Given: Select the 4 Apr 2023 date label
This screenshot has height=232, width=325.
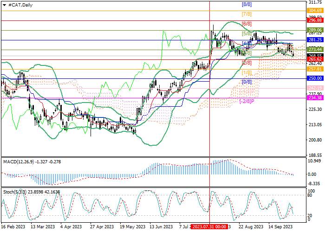Looking at the screenshot, I should point(71,226).
